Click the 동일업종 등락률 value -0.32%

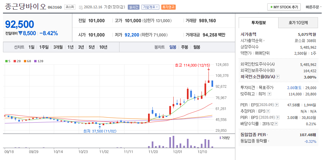tap(310, 141)
